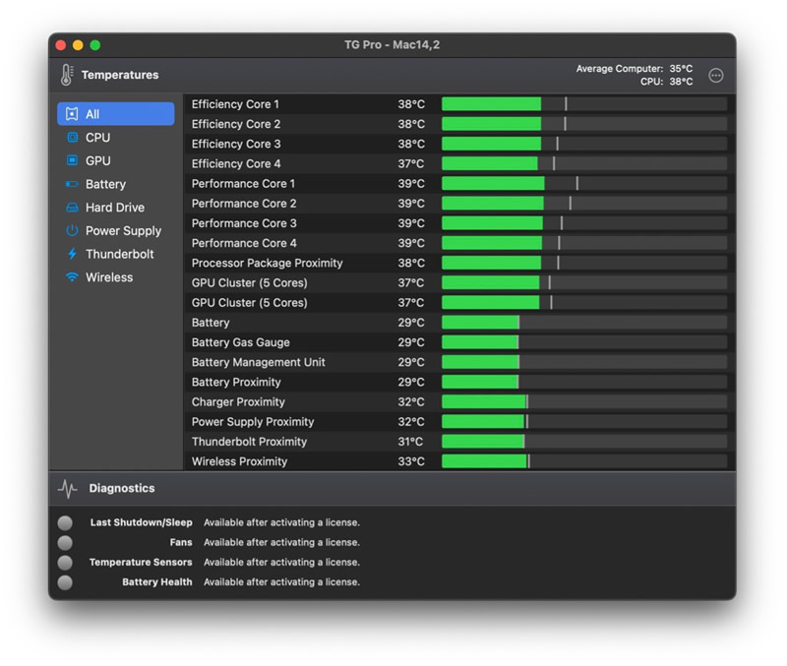Click the Battery Health status indicator

[65, 582]
